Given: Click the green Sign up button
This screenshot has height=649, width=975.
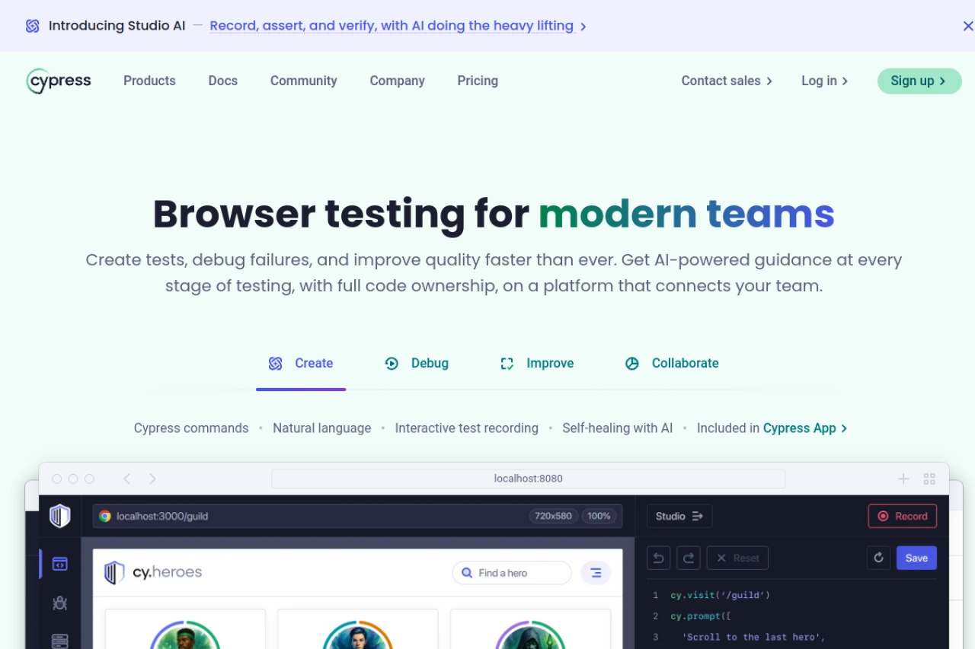Looking at the screenshot, I should [919, 81].
